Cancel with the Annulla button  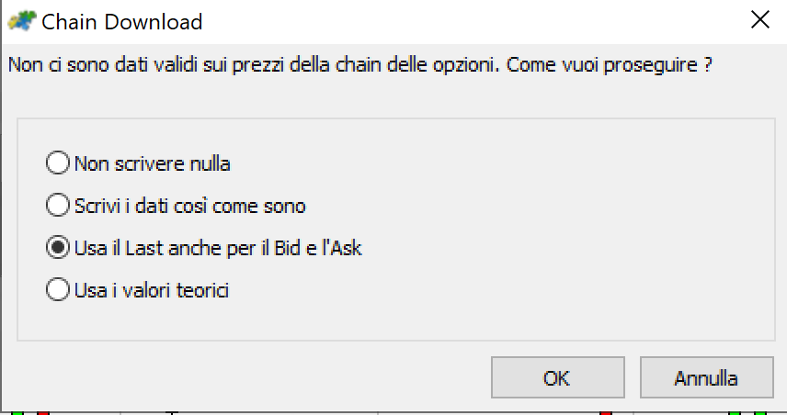[x=707, y=377]
